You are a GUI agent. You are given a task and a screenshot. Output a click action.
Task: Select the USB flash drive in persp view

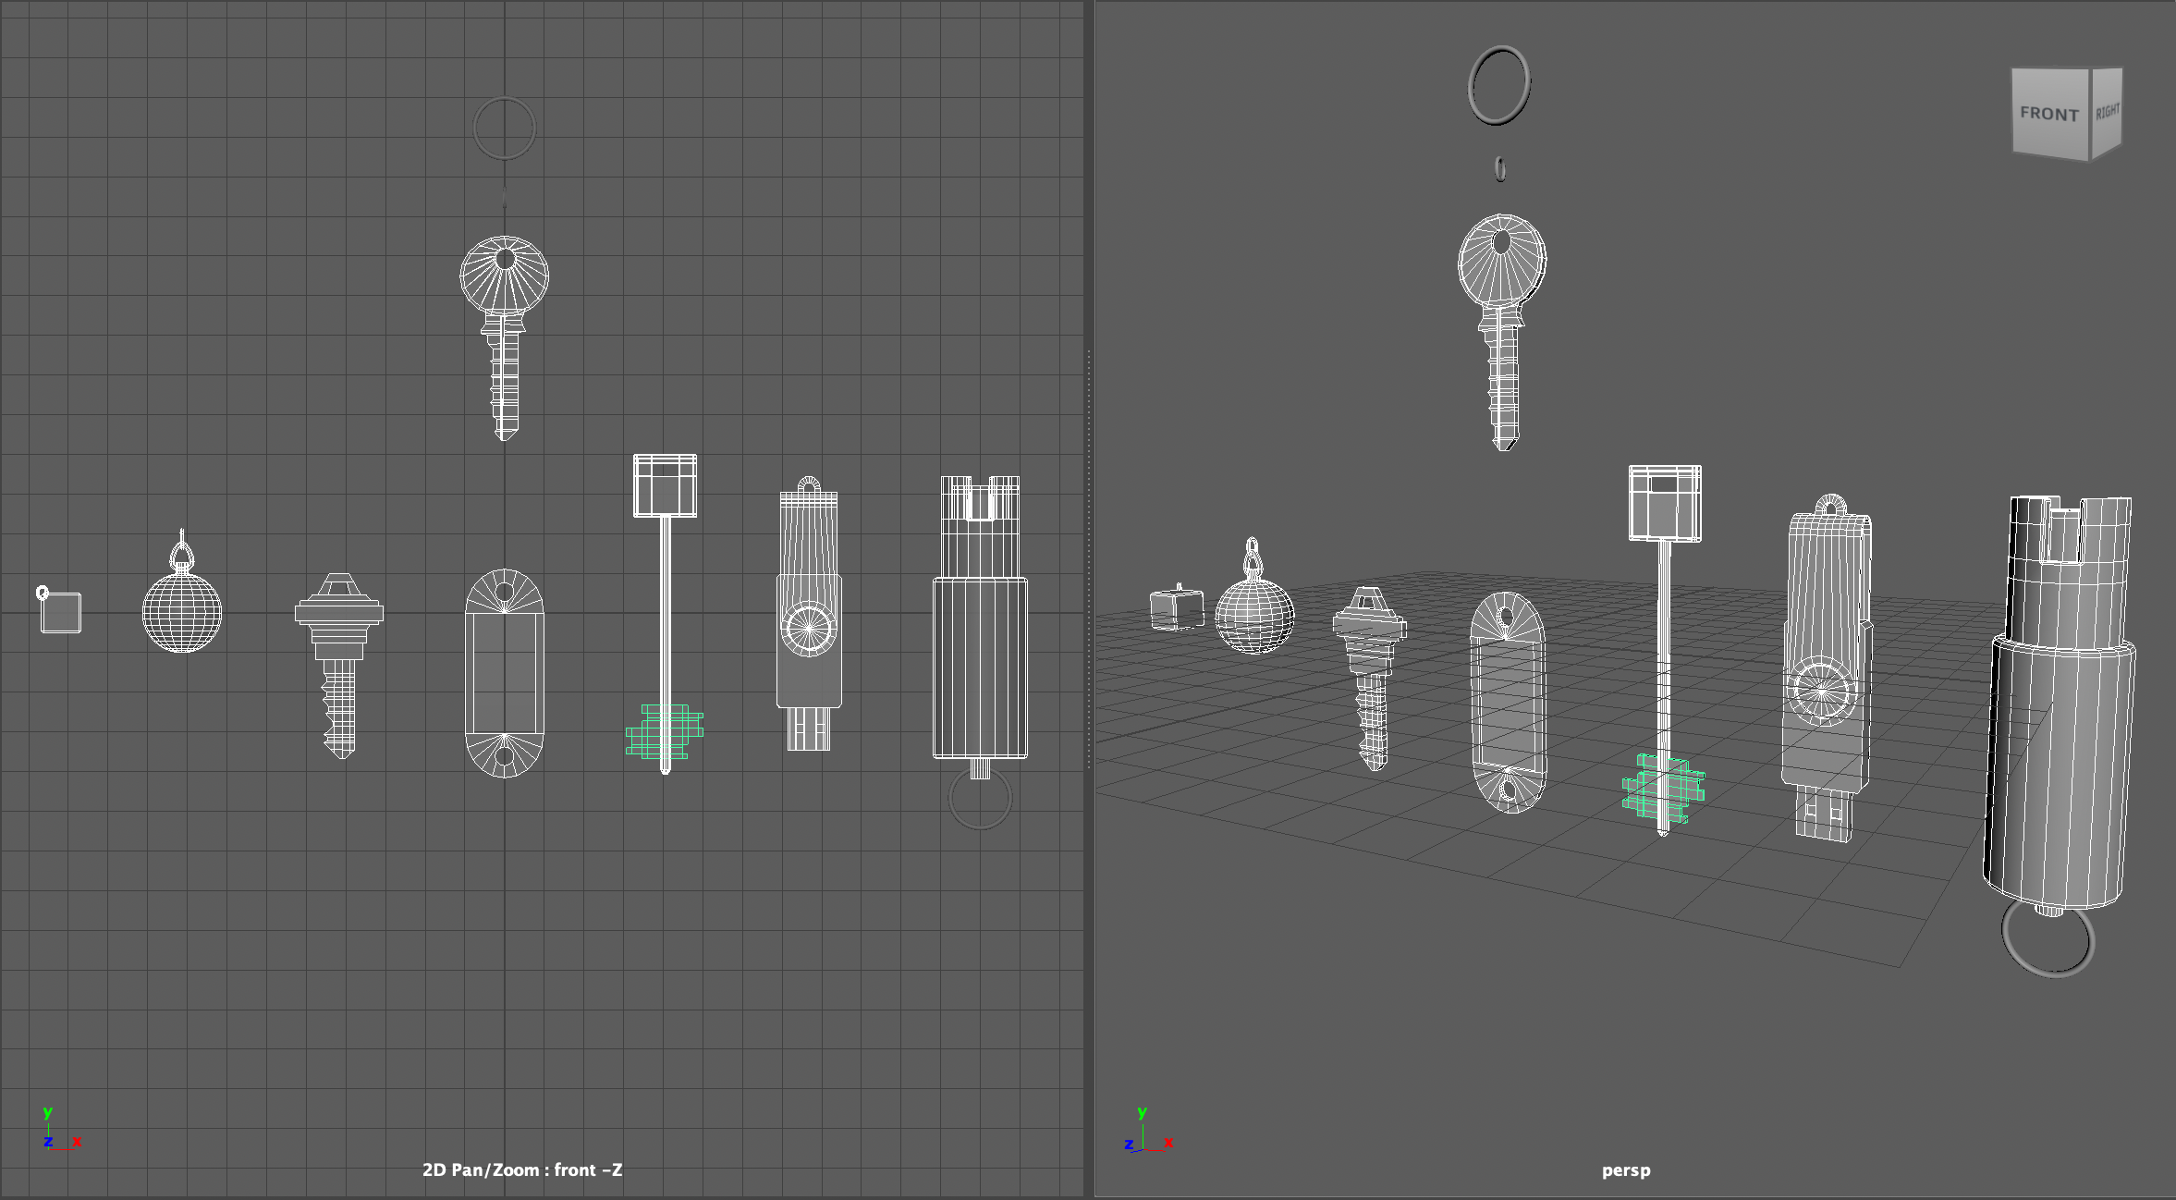1827,667
